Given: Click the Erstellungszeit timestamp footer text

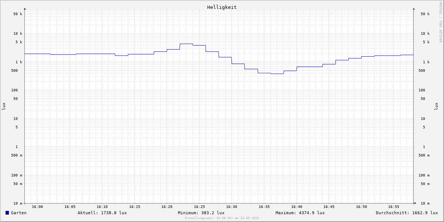Looking at the screenshot, I should pyautogui.click(x=222, y=218).
